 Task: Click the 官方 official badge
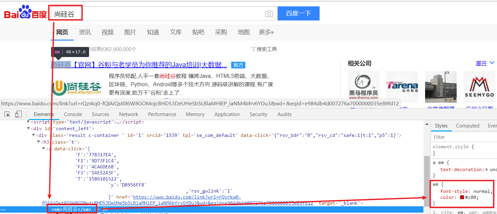238,65
